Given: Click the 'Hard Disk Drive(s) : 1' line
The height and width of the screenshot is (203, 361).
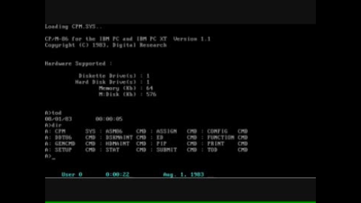Looking at the screenshot, I should coord(112,82).
